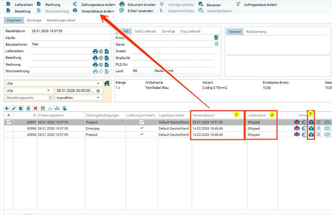Image resolution: width=332 pixels, height=215 pixels.
Task: Toggle the select-all checkbox in table header
Action: pos(9,115)
